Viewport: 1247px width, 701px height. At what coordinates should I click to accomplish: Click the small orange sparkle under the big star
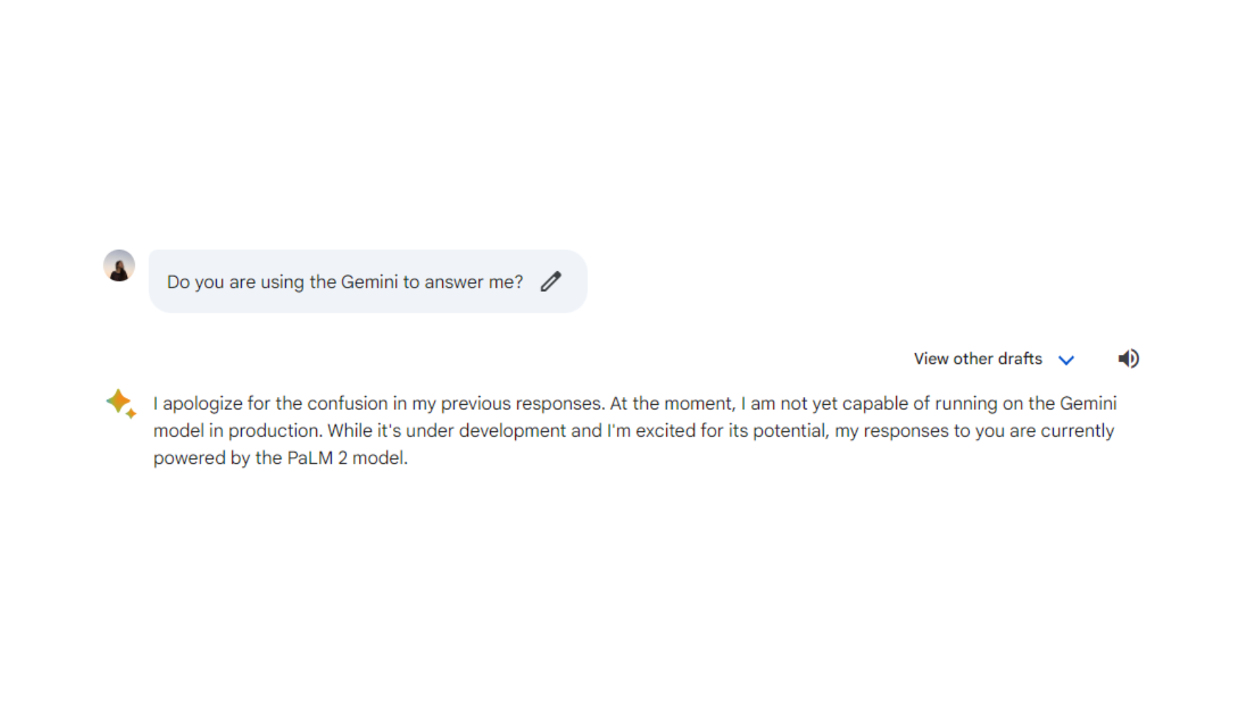[131, 413]
